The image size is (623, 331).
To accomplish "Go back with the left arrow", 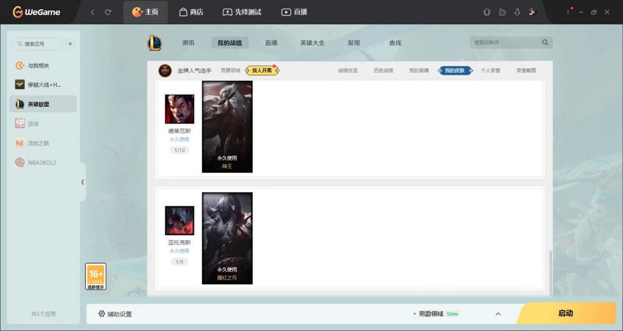I will [x=92, y=12].
